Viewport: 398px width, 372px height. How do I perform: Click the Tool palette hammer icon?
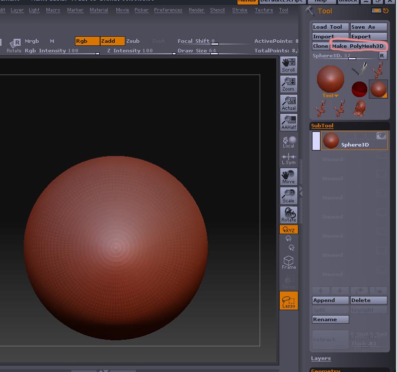point(309,11)
